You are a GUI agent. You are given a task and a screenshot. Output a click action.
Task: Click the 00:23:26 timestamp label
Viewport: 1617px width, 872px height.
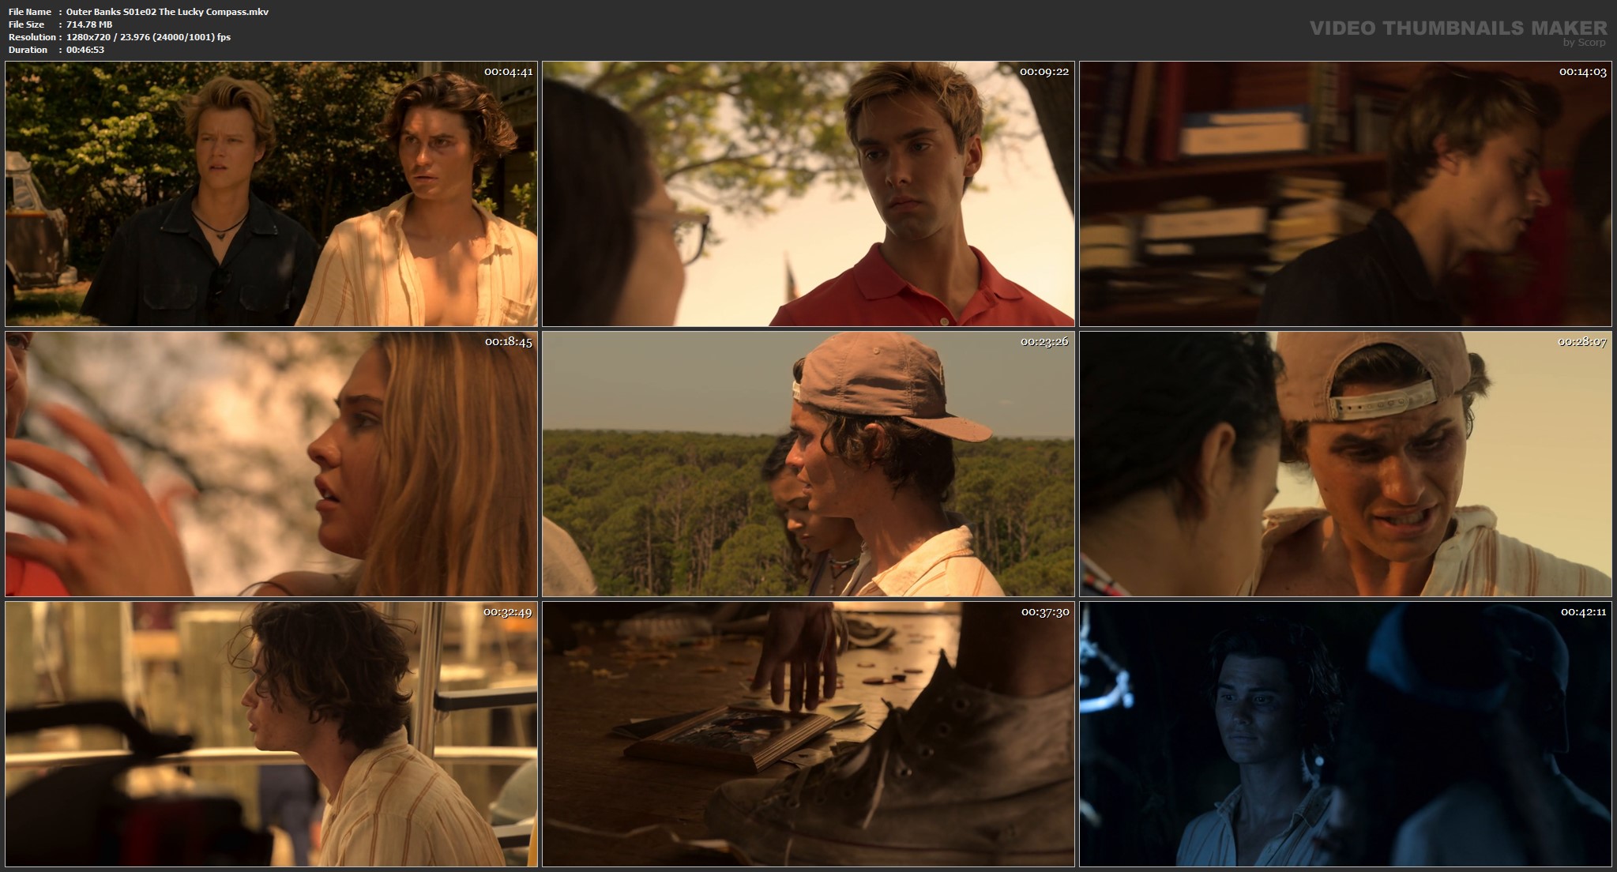pyautogui.click(x=1044, y=342)
